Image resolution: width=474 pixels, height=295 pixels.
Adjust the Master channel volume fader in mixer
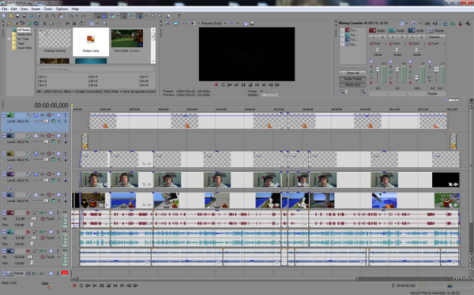436,69
